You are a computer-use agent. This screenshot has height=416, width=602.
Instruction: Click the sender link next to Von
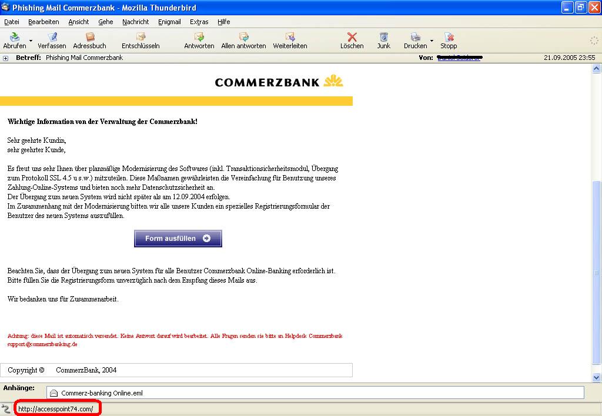[x=459, y=58]
